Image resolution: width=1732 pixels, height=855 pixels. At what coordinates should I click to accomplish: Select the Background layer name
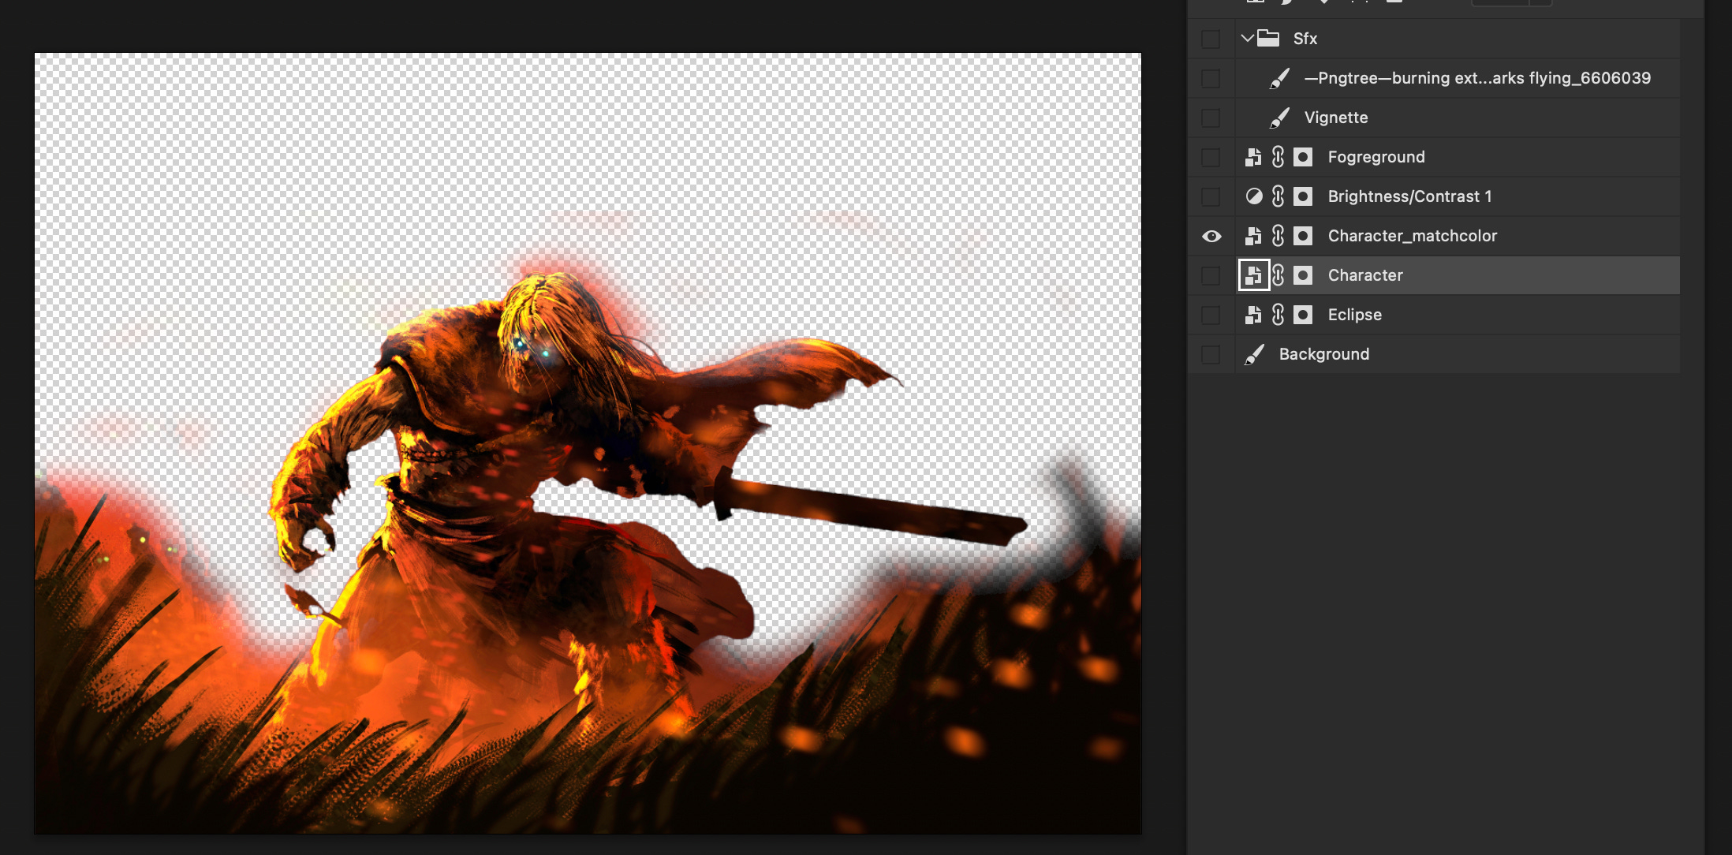pos(1323,354)
